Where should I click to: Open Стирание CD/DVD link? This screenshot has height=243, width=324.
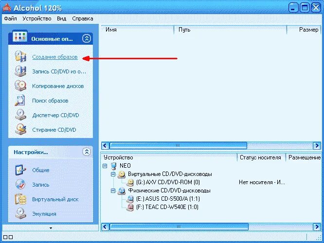pyautogui.click(x=54, y=130)
